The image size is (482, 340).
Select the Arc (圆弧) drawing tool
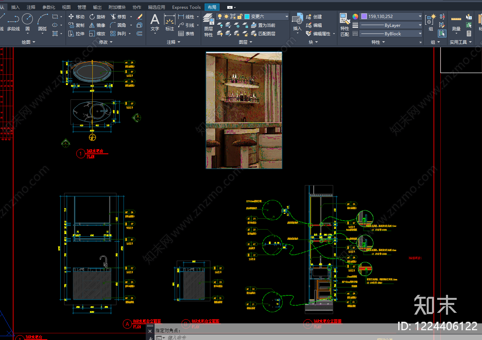(x=42, y=23)
